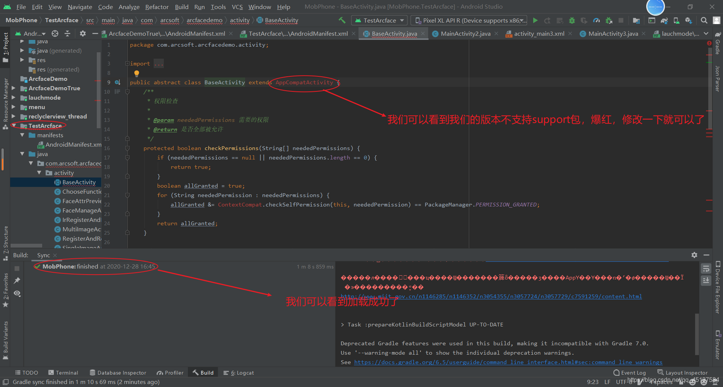This screenshot has height=387, width=723.
Task: Open the SDK Manager icon
Action: coord(688,20)
